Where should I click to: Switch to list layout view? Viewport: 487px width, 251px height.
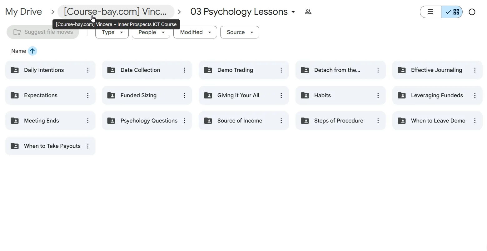coord(430,12)
